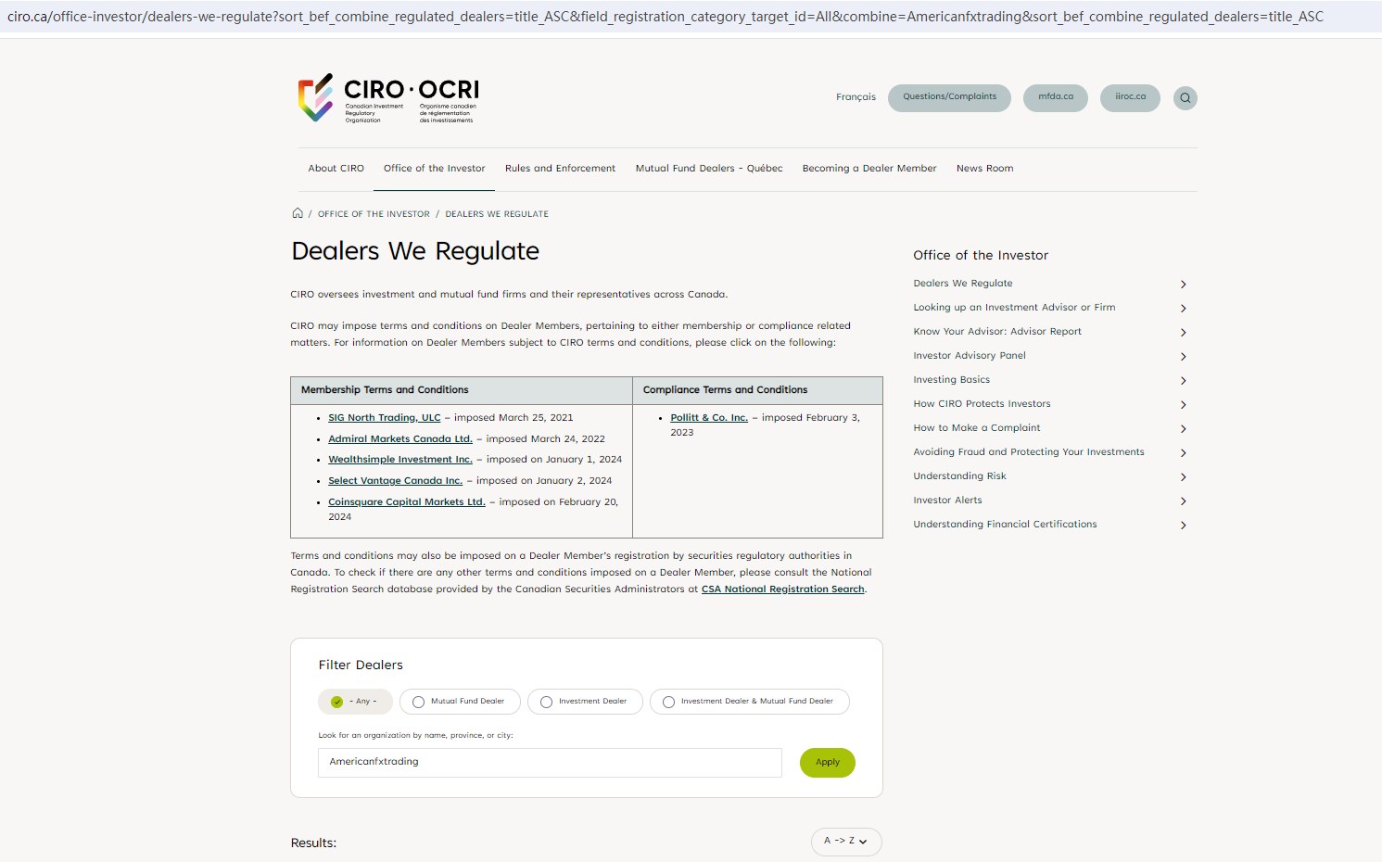Click the Results: label
Screen dimensions: 1382x862
coord(313,843)
